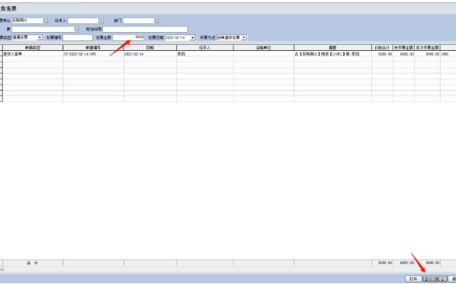Open the 部门 field lookup icon

pos(156,21)
